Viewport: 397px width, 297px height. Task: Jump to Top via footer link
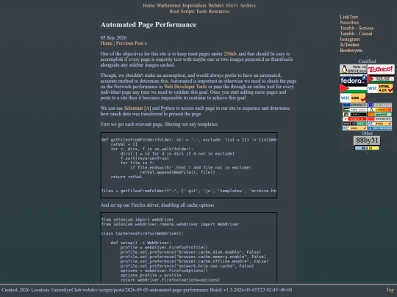click(x=390, y=290)
